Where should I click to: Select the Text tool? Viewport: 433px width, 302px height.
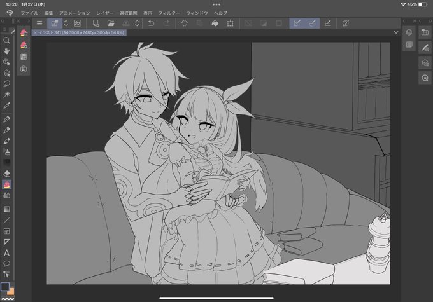tap(6, 253)
